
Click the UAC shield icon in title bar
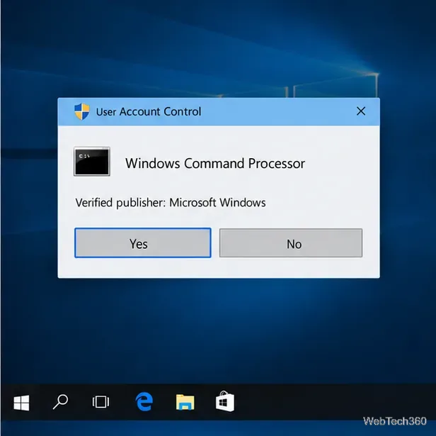coord(82,111)
